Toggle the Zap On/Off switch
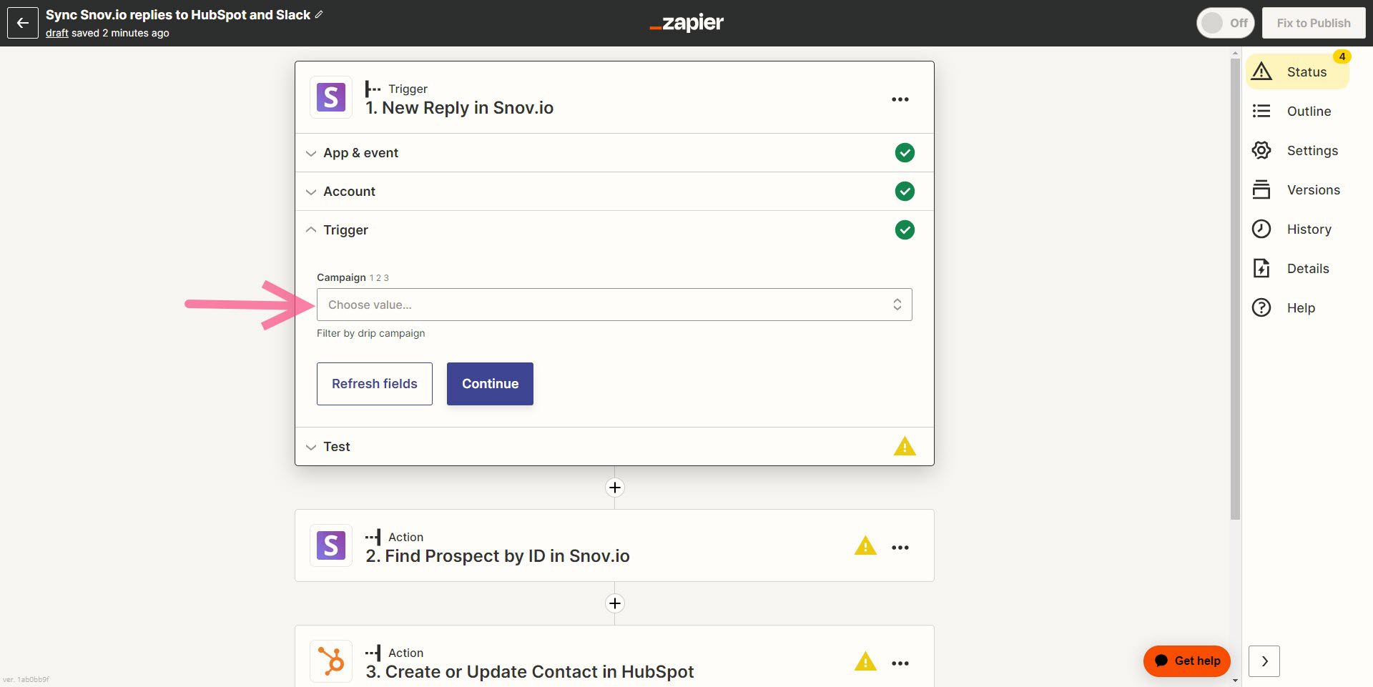The height and width of the screenshot is (687, 1373). (x=1226, y=23)
